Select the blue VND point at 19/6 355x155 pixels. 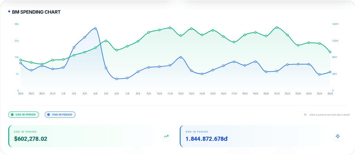255,62
